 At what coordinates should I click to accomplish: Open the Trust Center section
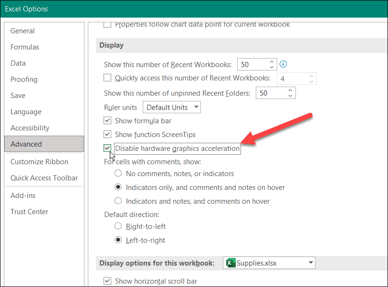coord(29,212)
